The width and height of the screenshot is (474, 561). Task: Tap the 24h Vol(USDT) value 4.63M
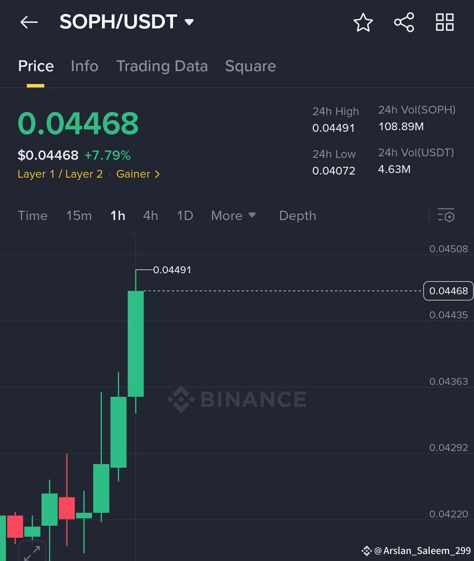(394, 169)
